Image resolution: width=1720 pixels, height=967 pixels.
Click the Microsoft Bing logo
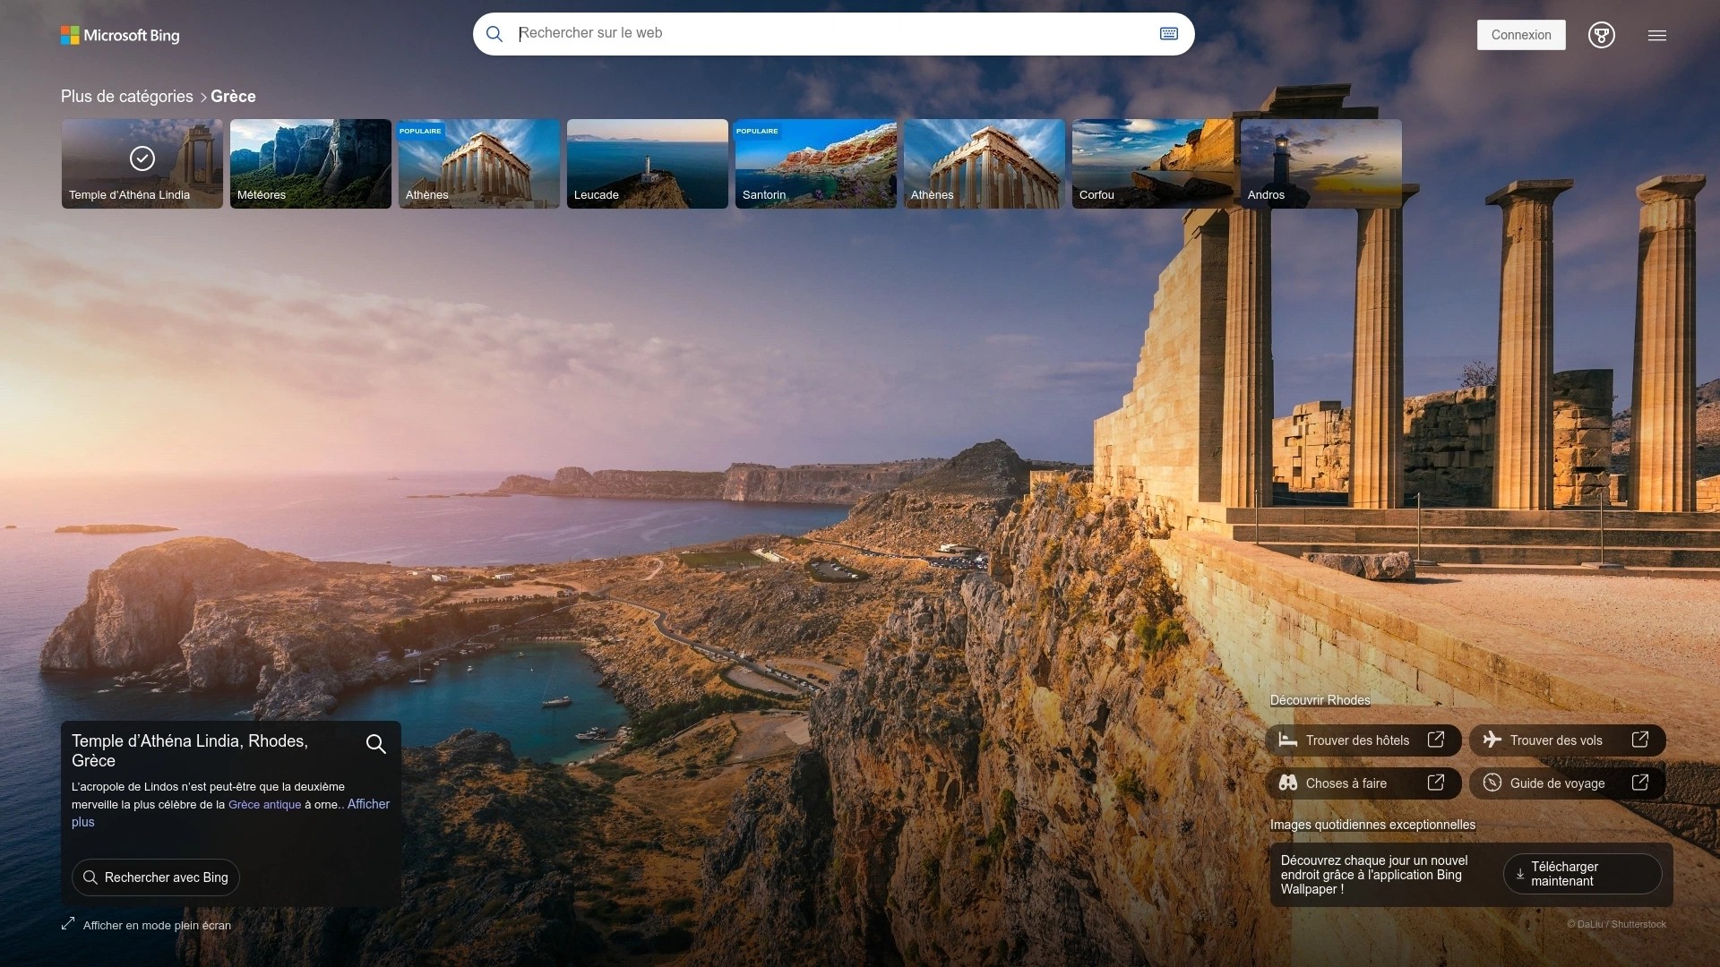pyautogui.click(x=120, y=35)
